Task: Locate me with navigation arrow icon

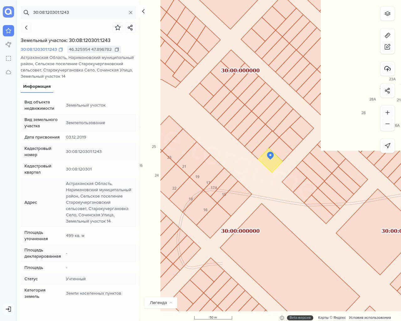Action: [x=387, y=145]
